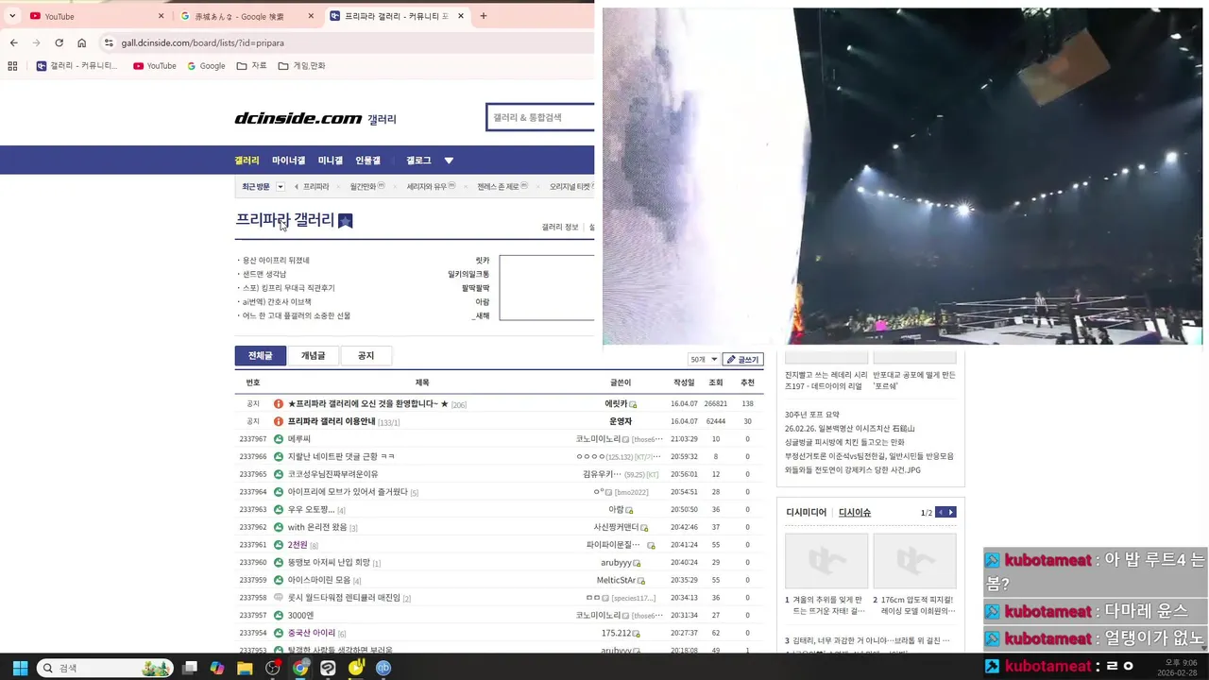Open the 자료 bookmark folder

tap(251, 66)
